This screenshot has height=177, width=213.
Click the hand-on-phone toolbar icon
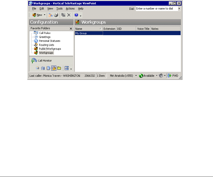click(50, 15)
